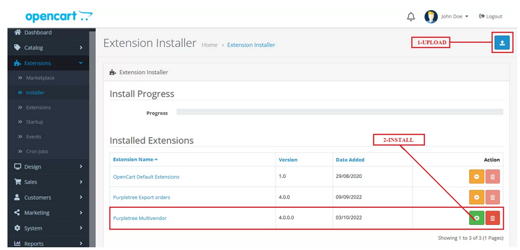Click the trash icon for OpenCart Default Extensions

[x=492, y=177]
